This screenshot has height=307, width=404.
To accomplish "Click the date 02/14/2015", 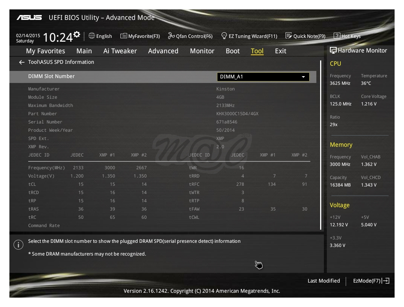I will click(28, 36).
